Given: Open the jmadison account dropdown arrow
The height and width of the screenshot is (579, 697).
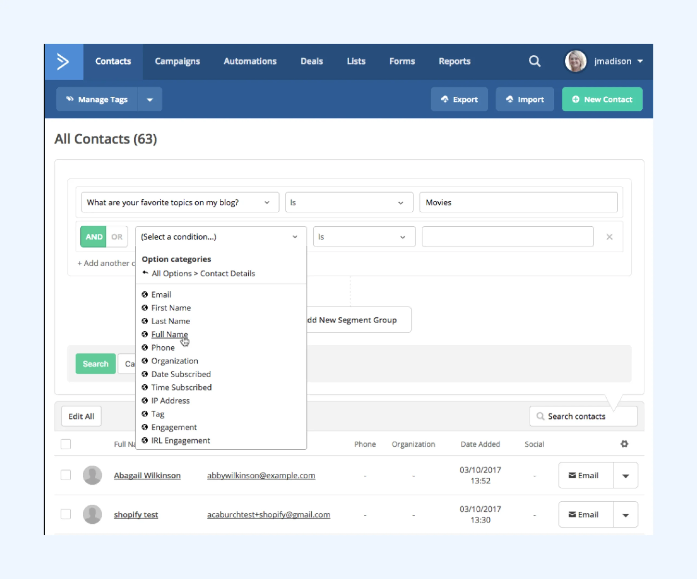Looking at the screenshot, I should pos(640,62).
